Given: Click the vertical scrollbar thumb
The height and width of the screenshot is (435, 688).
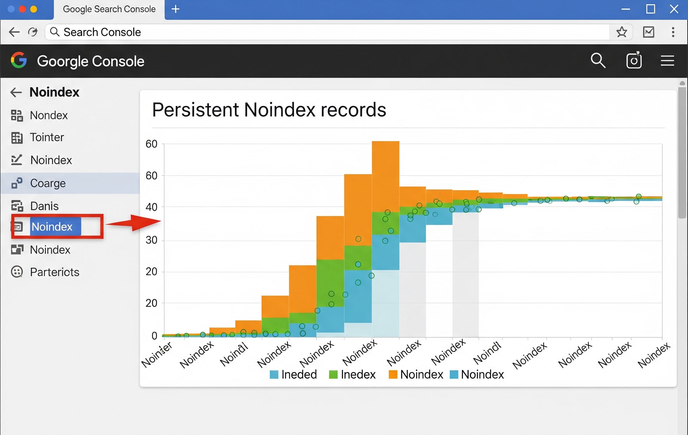Looking at the screenshot, I should pos(682,153).
